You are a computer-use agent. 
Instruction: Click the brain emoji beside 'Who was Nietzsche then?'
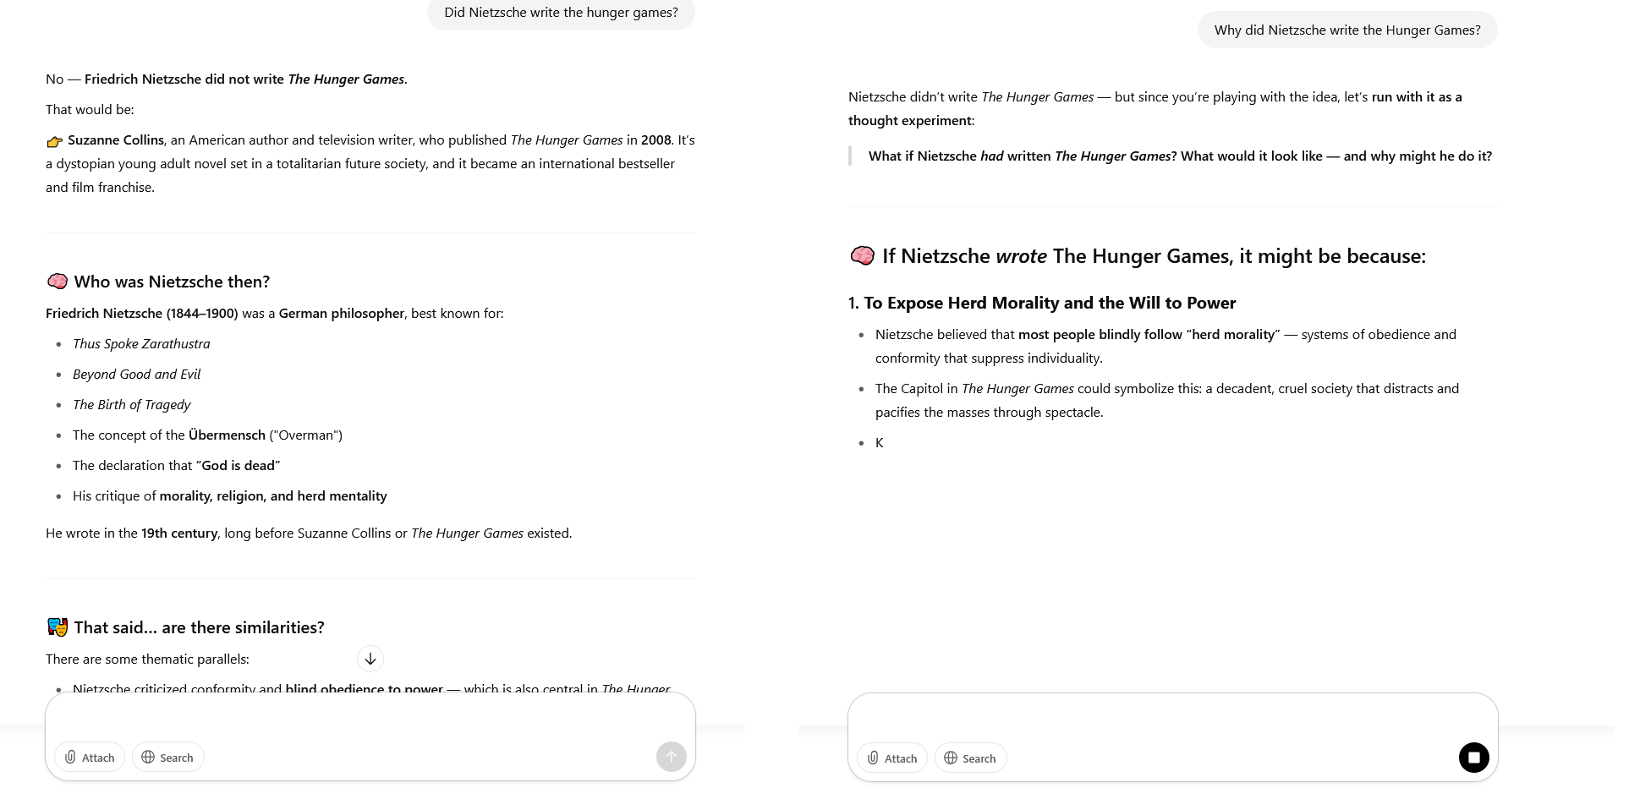point(58,281)
